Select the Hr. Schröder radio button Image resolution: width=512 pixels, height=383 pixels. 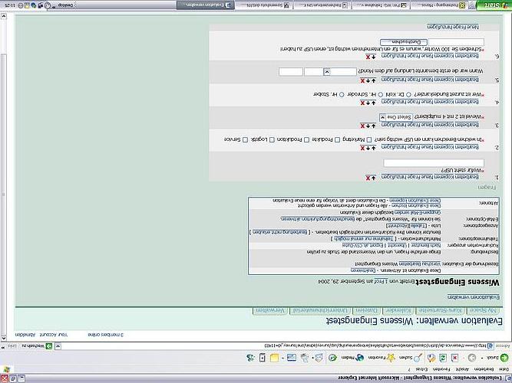pos(381,94)
